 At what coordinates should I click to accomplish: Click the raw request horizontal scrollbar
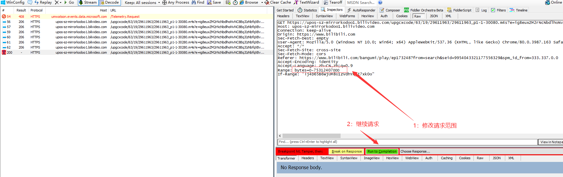point(311,136)
